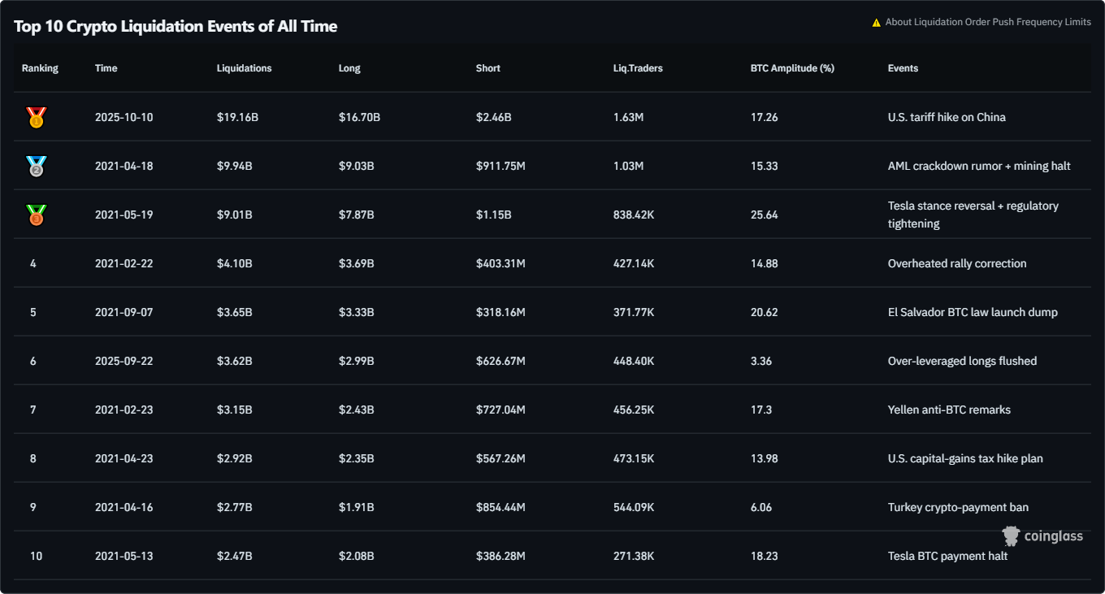Image resolution: width=1105 pixels, height=594 pixels.
Task: Click the Time column header
Action: (106, 68)
